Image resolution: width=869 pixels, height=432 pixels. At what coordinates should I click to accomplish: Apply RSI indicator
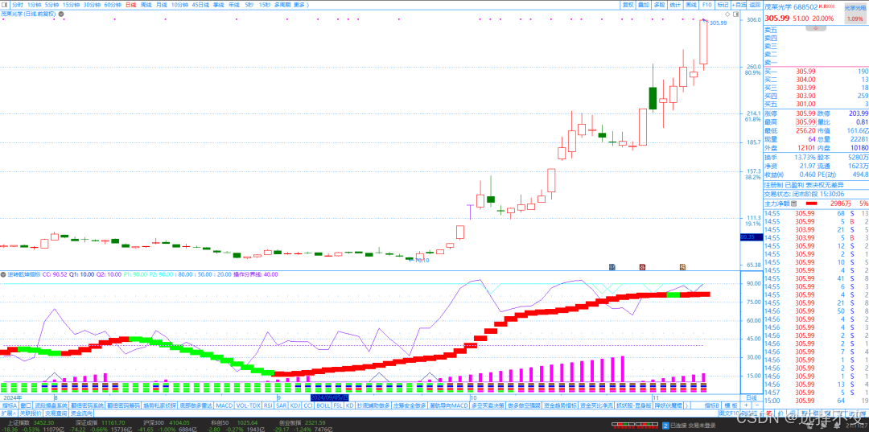tap(268, 405)
